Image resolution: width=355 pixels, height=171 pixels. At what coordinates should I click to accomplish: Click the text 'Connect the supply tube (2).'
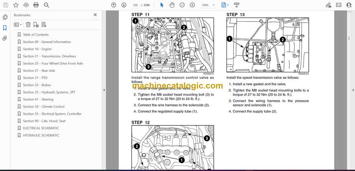point(255,111)
